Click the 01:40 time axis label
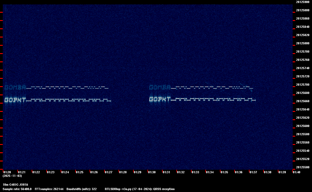This screenshot has width=312, height=192. [x=297, y=172]
